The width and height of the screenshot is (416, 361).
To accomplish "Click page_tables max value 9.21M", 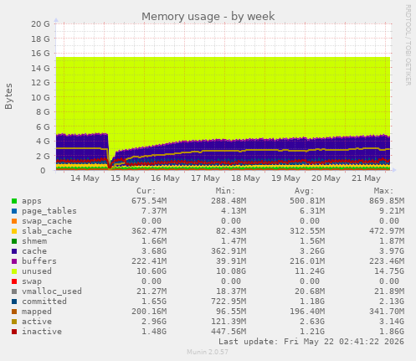I will pos(392,211).
